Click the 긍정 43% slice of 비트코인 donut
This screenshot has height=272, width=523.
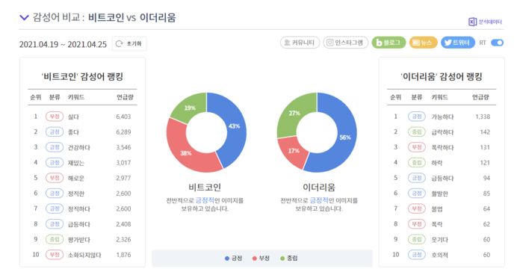(235, 126)
